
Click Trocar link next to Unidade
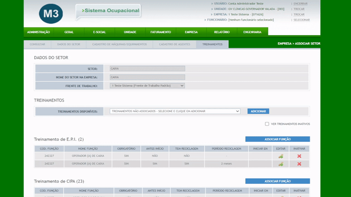coord(299,9)
